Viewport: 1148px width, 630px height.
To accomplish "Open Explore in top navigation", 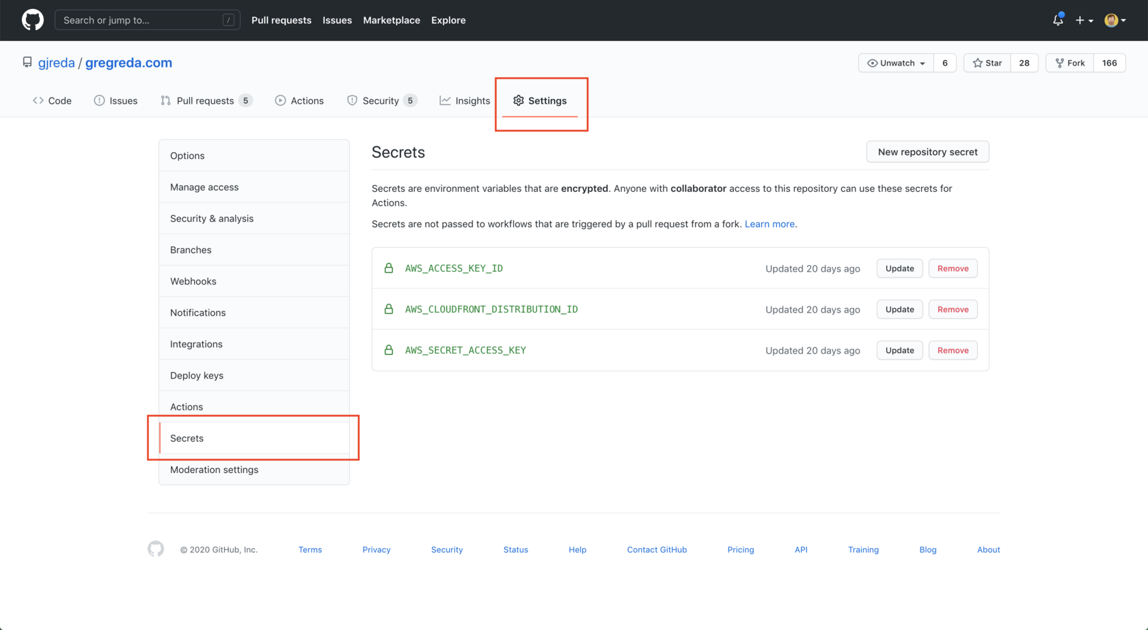I will tap(448, 20).
